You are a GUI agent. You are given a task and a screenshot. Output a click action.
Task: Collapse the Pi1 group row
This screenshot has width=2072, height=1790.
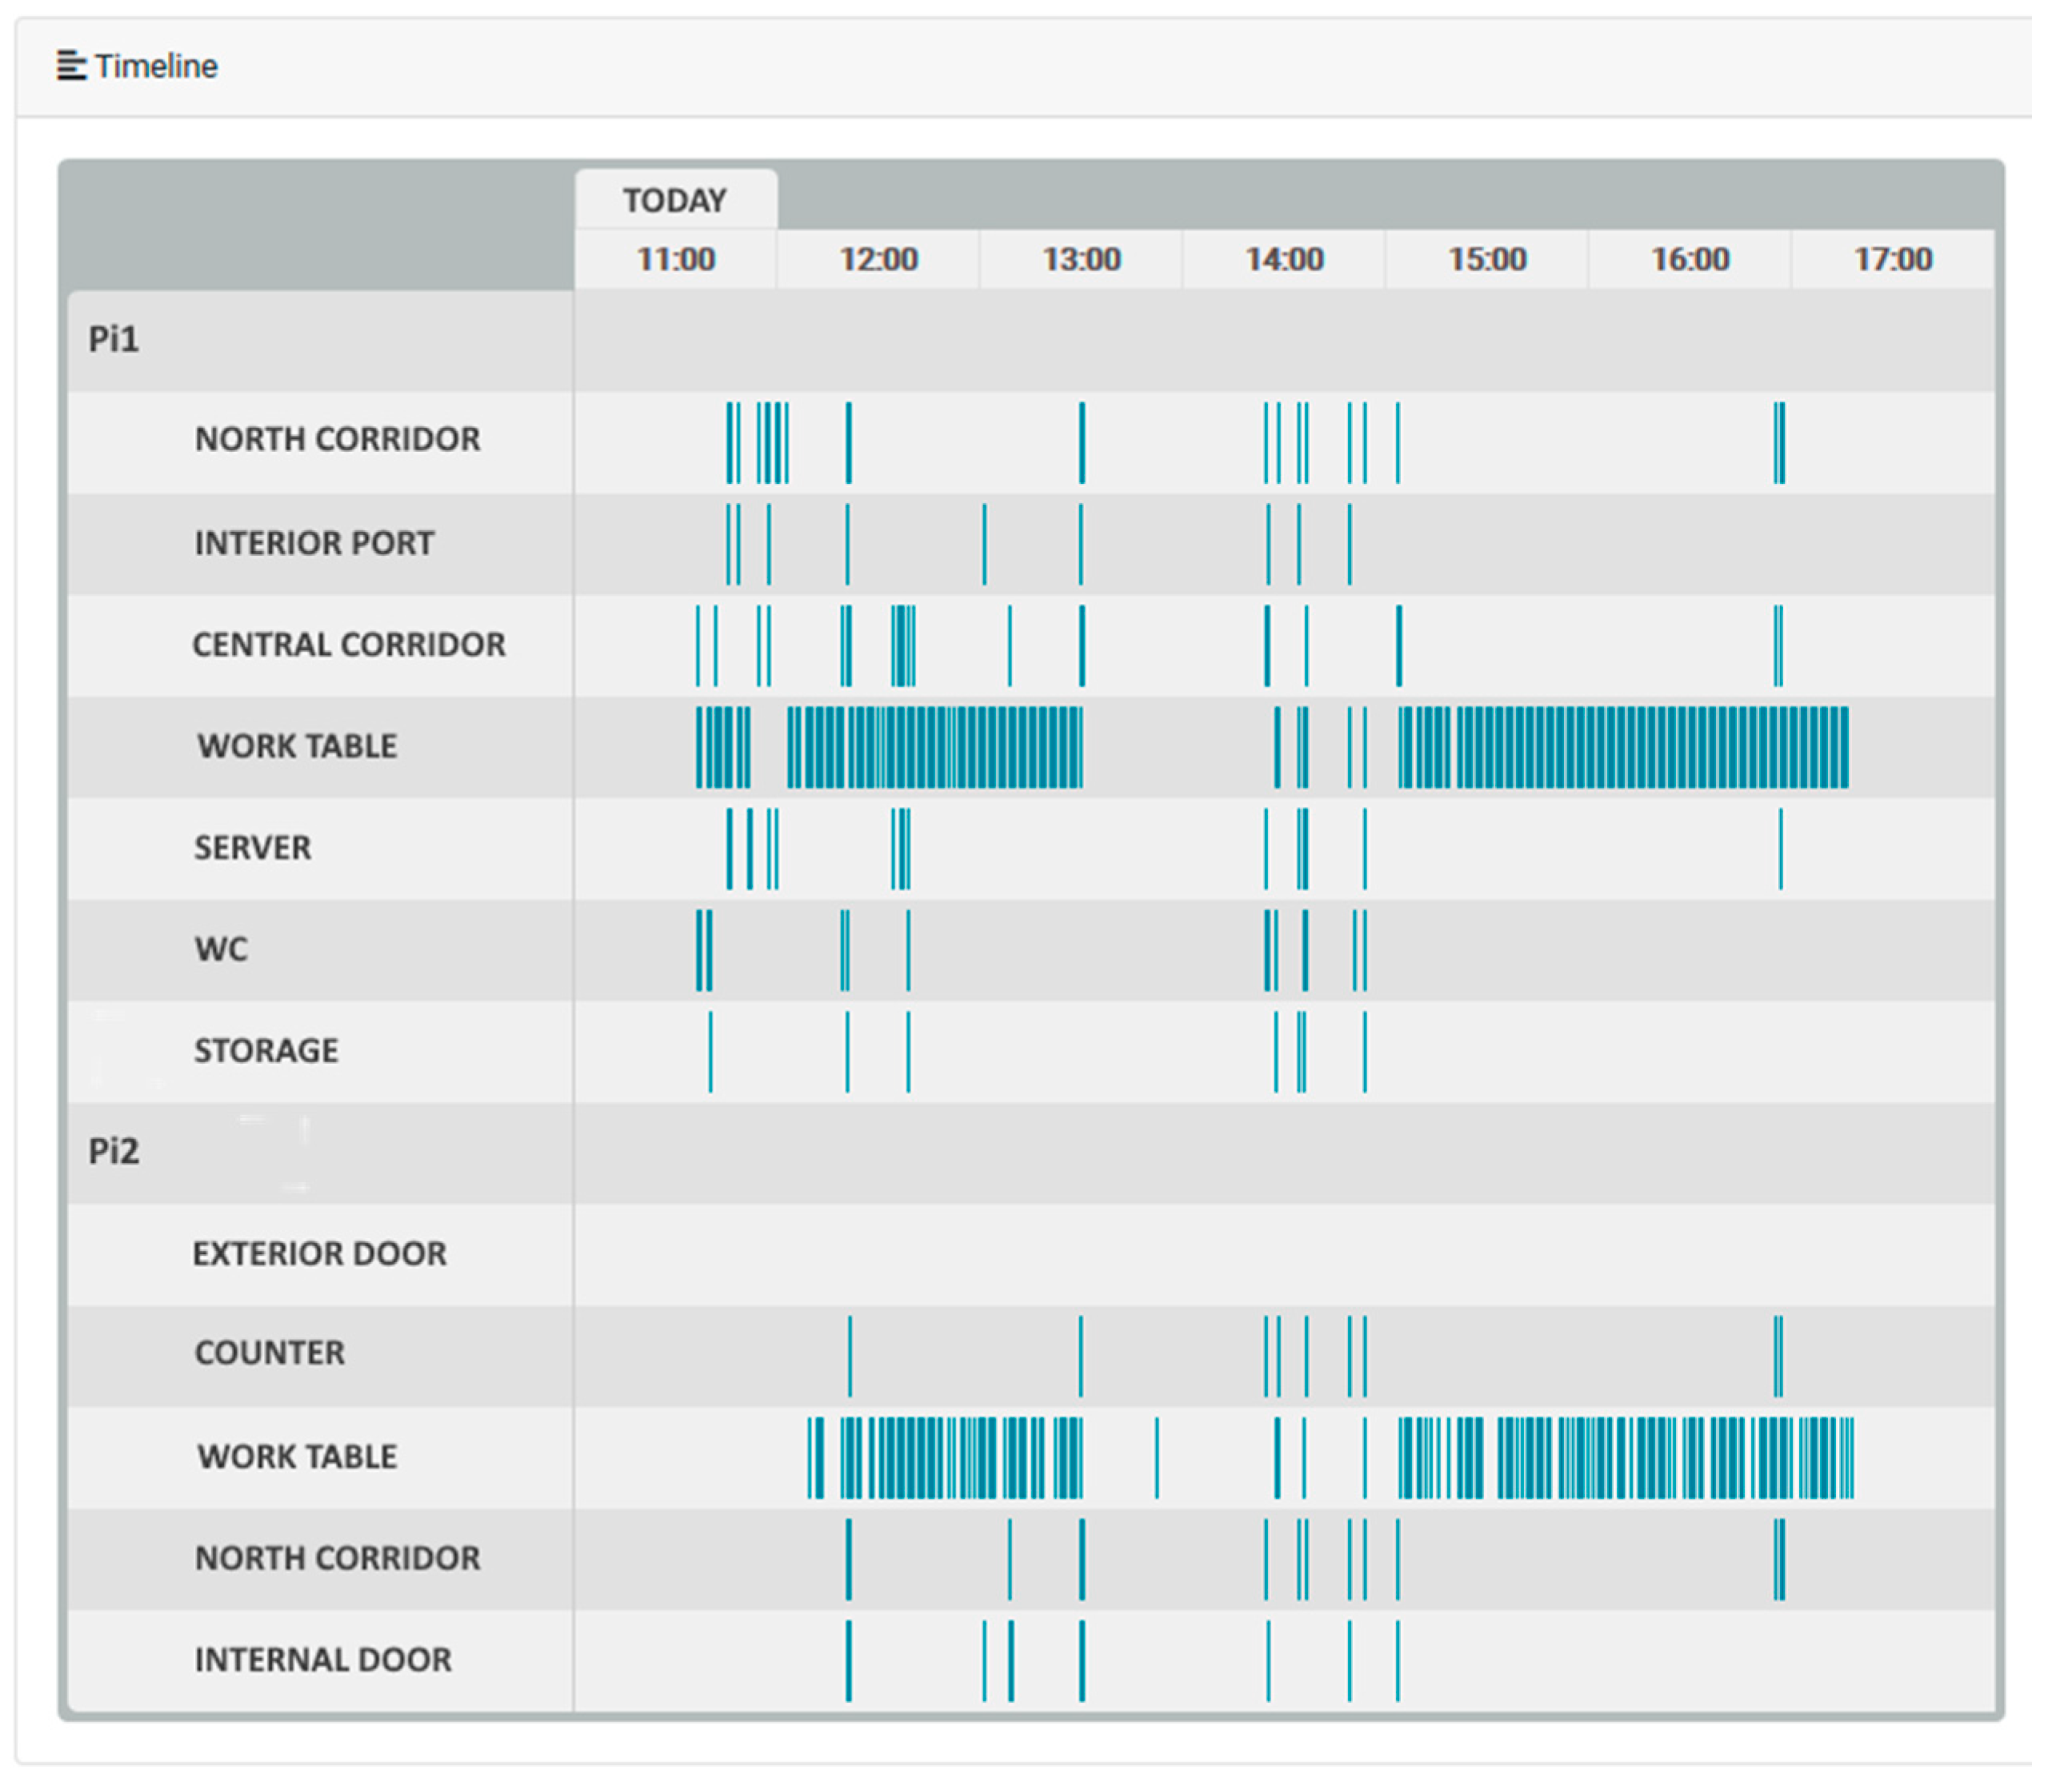[114, 340]
